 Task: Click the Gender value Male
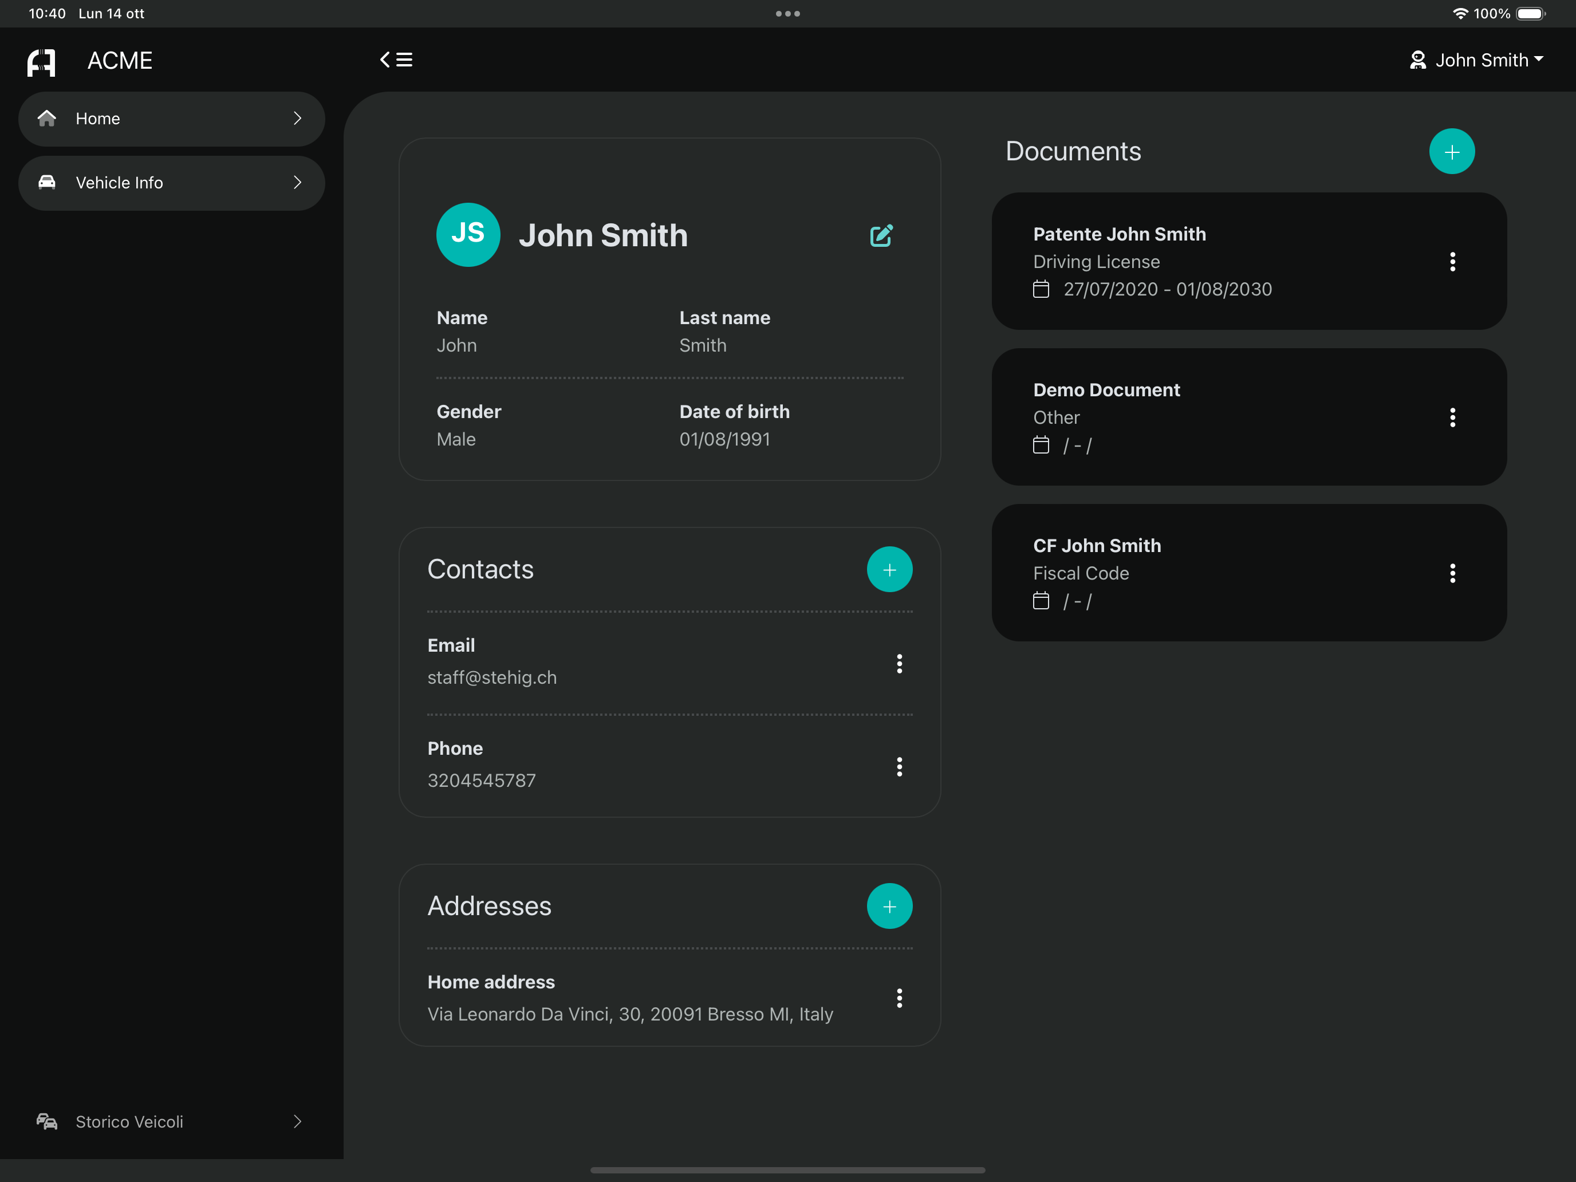[456, 440]
